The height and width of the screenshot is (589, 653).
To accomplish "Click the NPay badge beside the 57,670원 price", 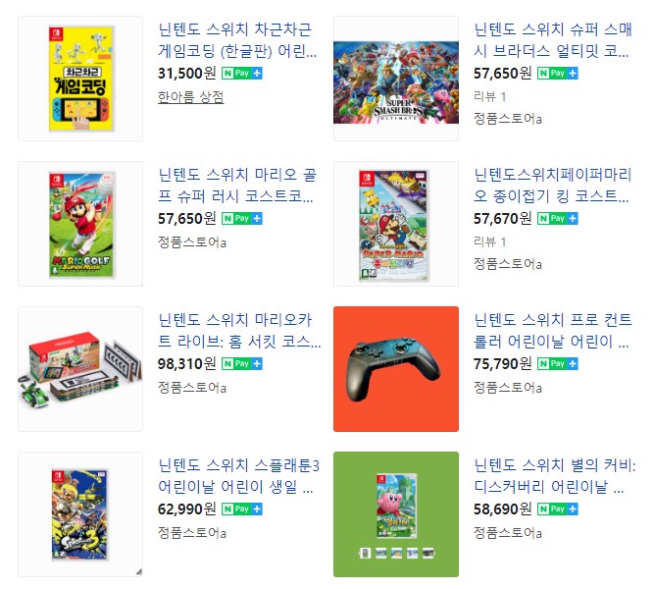I will coord(558,219).
